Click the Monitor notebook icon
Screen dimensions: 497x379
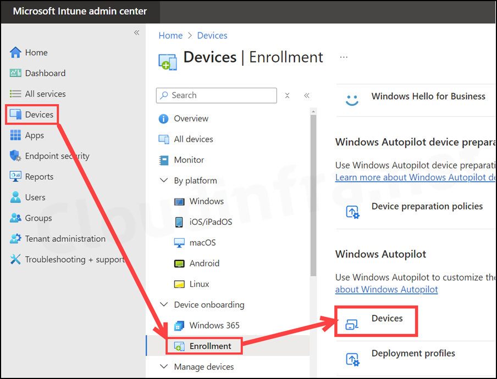pos(163,160)
